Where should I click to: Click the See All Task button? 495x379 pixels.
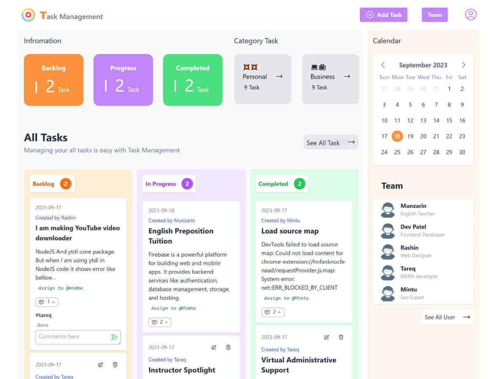pos(331,142)
